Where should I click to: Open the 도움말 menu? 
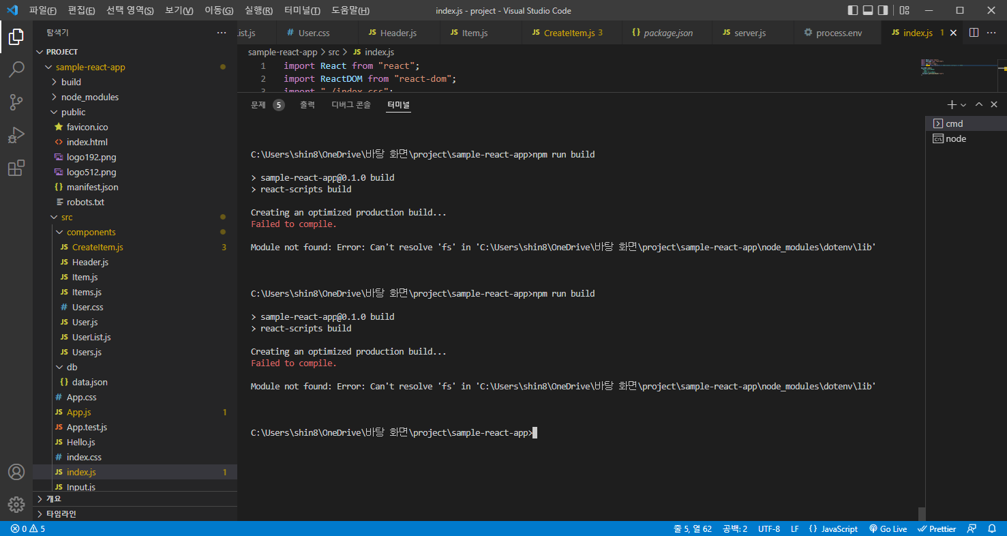click(x=350, y=10)
